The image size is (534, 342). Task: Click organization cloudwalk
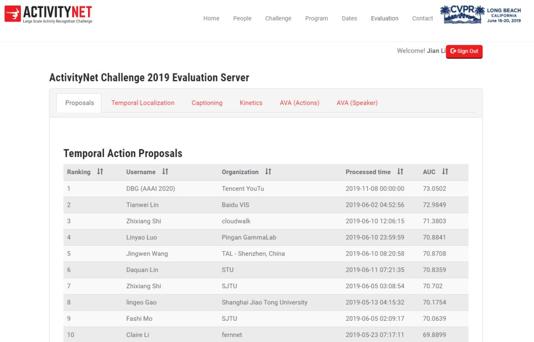click(236, 221)
